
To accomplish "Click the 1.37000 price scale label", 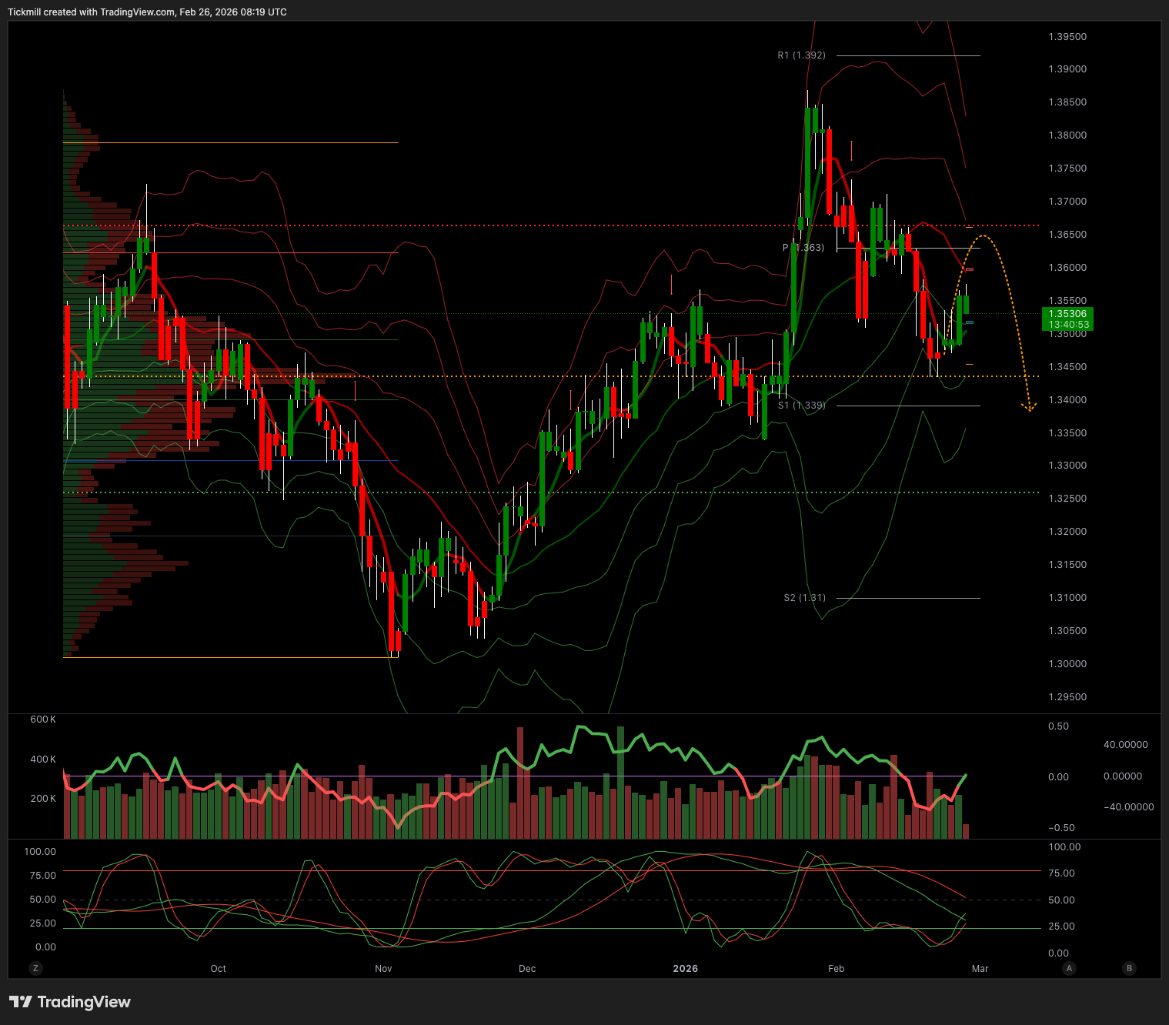I will [1067, 202].
